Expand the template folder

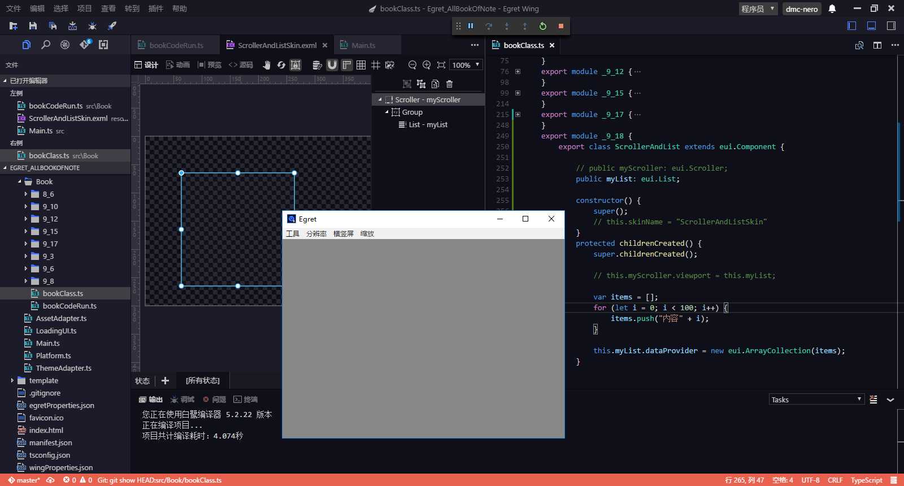12,380
